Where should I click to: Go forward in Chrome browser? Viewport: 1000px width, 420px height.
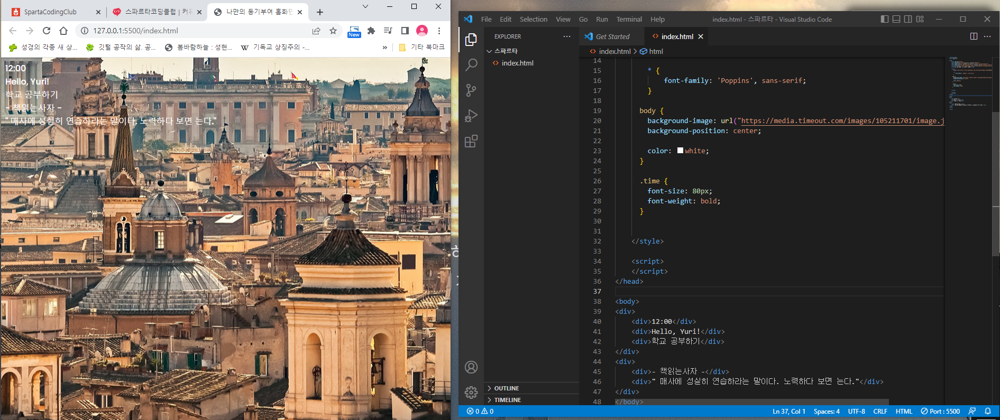pos(30,31)
